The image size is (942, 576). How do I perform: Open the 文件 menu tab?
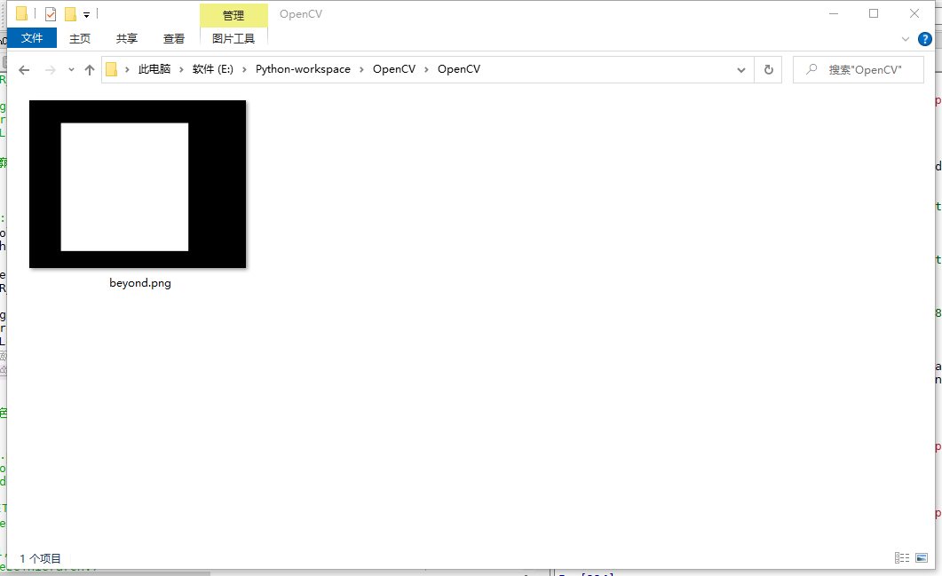pos(32,38)
